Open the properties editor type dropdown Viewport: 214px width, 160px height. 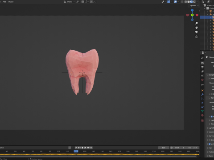(203, 52)
